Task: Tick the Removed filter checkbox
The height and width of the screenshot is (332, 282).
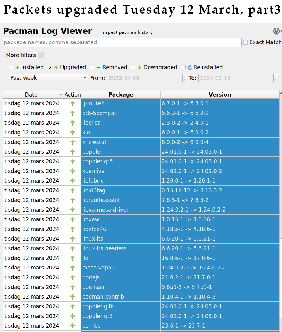Action: click(x=92, y=67)
